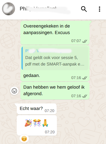Viewport: 106px width, 144px height.
Task: Open search in this chat
Action: coord(84,9)
